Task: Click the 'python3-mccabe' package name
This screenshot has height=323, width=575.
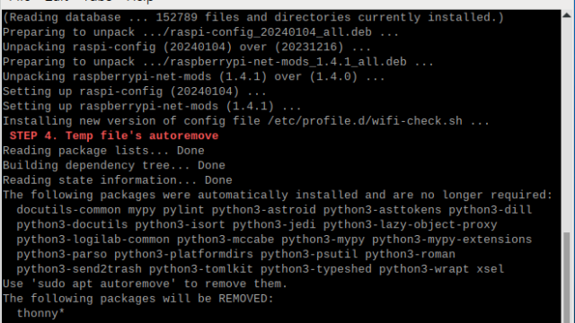Action: (226, 240)
